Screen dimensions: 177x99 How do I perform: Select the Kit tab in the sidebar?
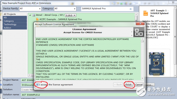point(15,18)
